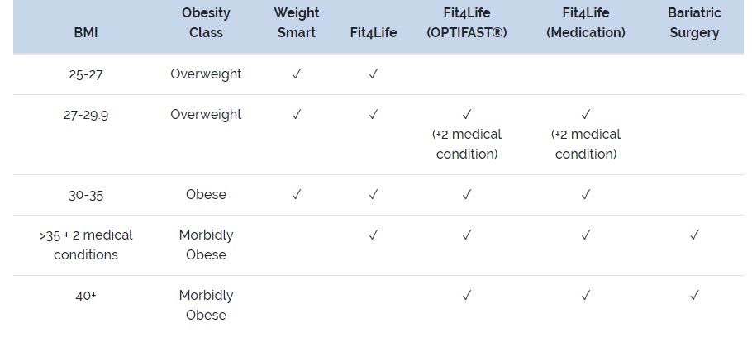Click the OPTIFAST checkmark in the 27-29.9 row

[467, 115]
